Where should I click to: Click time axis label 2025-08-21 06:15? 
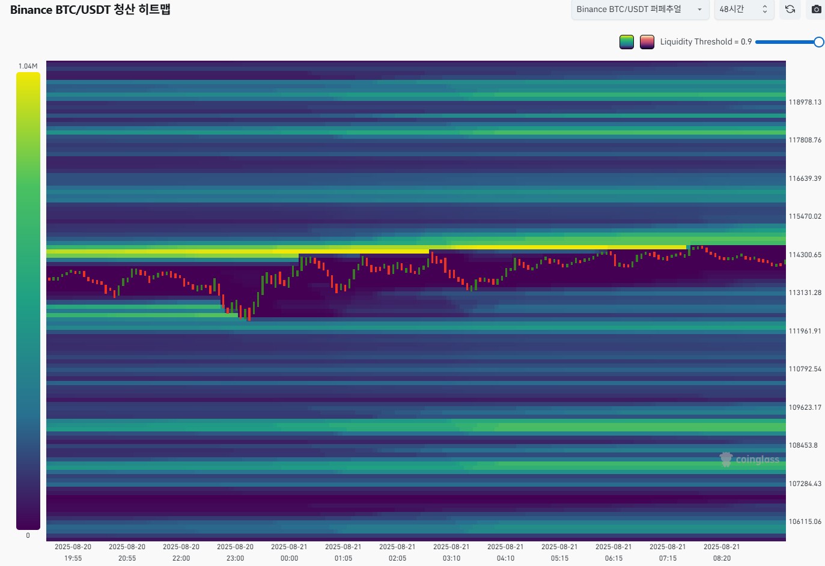(613, 552)
